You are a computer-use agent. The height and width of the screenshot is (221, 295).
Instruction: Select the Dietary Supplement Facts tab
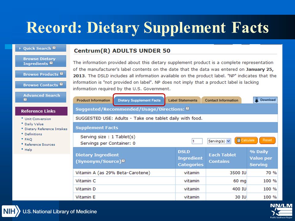point(139,100)
